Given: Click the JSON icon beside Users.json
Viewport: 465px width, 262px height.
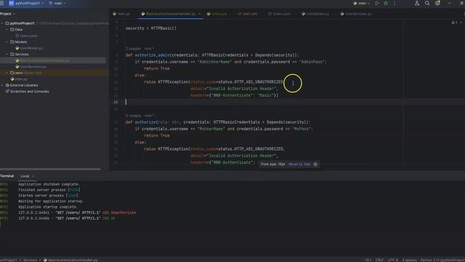Looking at the screenshot, I should click(x=17, y=36).
